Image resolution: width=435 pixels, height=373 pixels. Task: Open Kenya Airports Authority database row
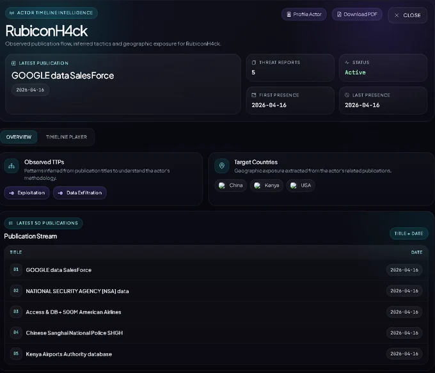(x=216, y=354)
